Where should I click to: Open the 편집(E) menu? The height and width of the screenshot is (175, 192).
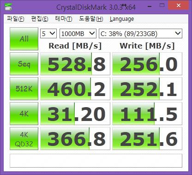(x=40, y=19)
